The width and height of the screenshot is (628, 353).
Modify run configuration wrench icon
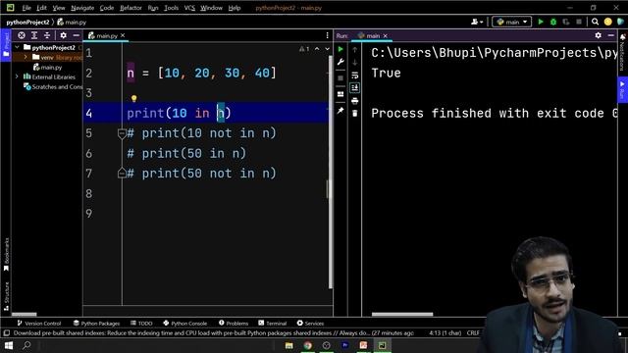(x=340, y=62)
